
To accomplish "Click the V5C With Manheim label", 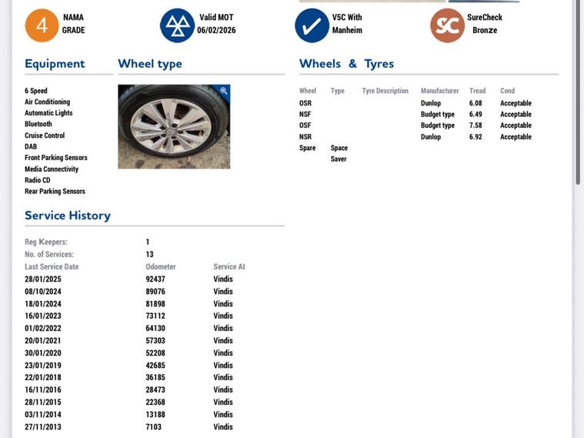I will coord(347,24).
